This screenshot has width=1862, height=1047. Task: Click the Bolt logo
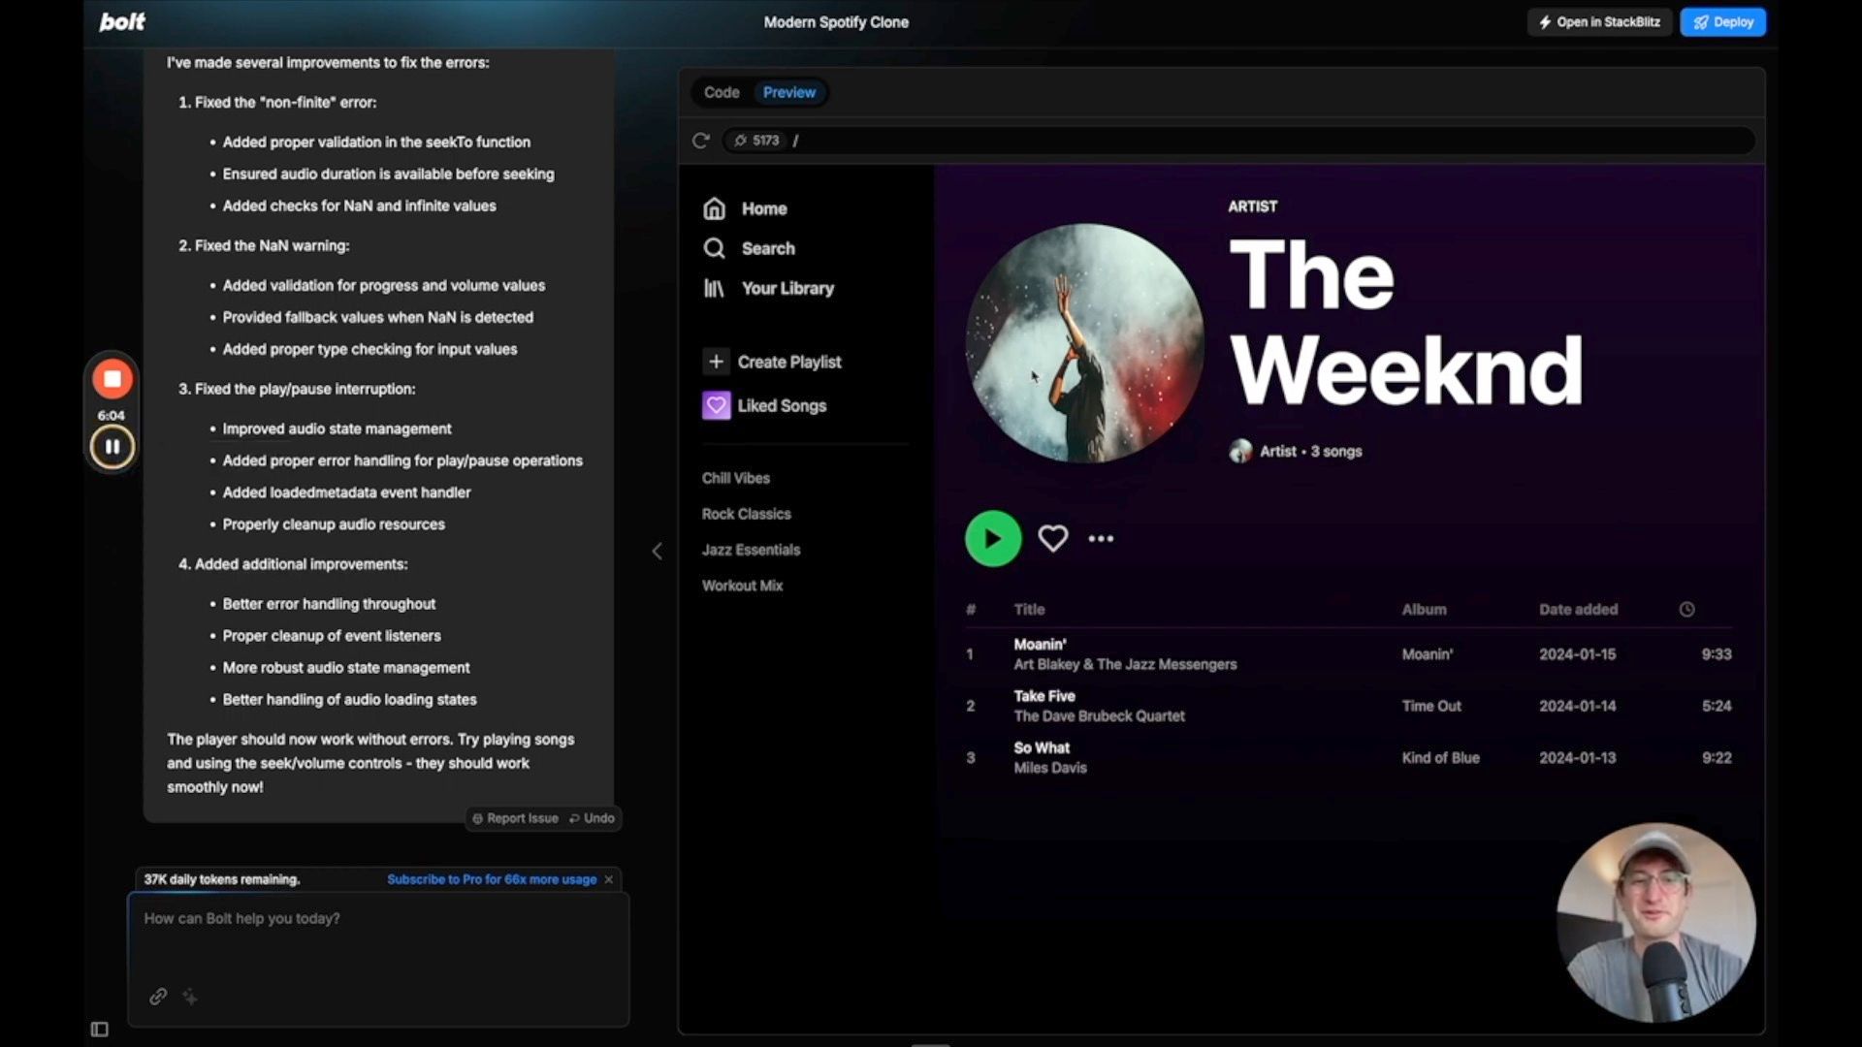click(122, 21)
